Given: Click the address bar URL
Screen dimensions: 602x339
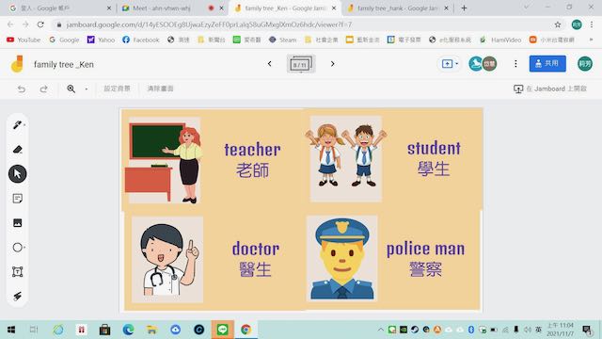Looking at the screenshot, I should (x=209, y=24).
